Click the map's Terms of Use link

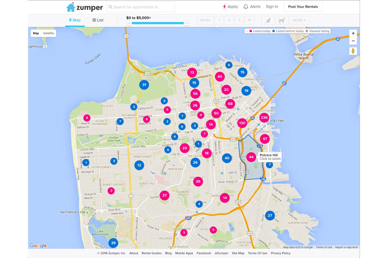coord(324,247)
